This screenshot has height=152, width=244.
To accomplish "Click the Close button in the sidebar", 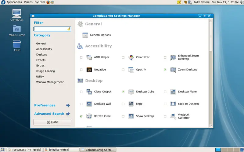I will coord(52,122).
